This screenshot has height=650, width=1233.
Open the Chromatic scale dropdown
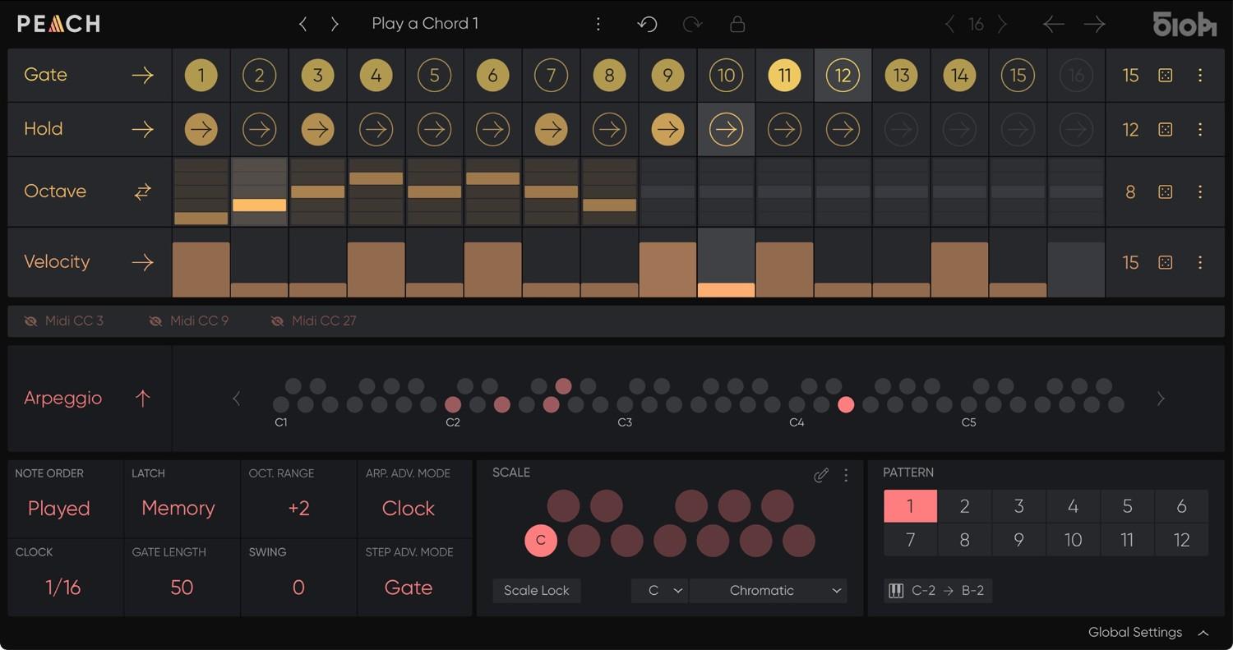point(767,590)
